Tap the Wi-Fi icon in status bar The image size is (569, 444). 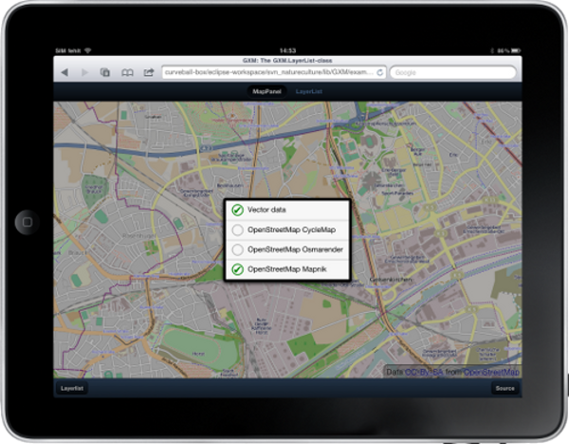[x=87, y=50]
